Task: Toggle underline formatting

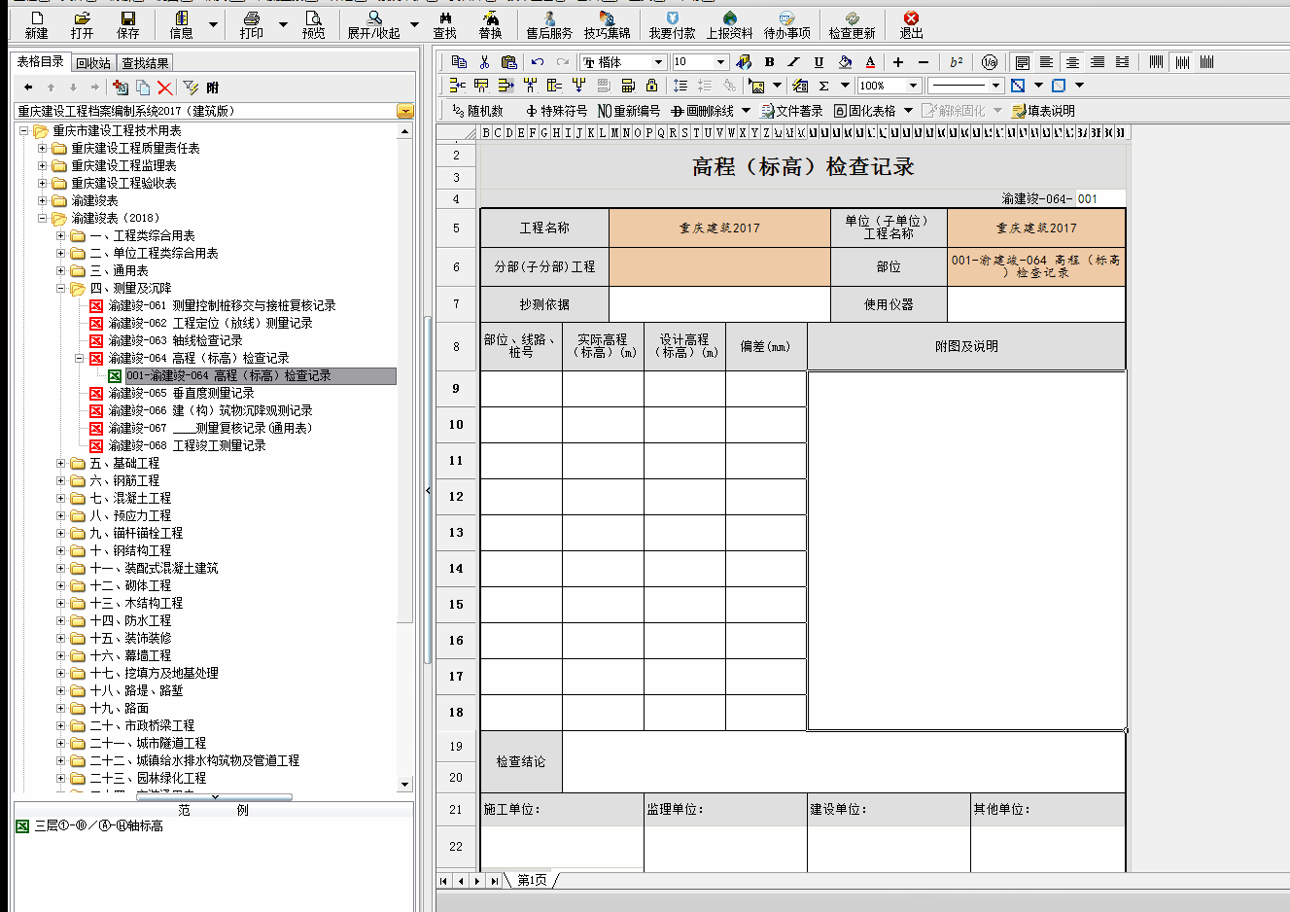Action: [x=819, y=62]
